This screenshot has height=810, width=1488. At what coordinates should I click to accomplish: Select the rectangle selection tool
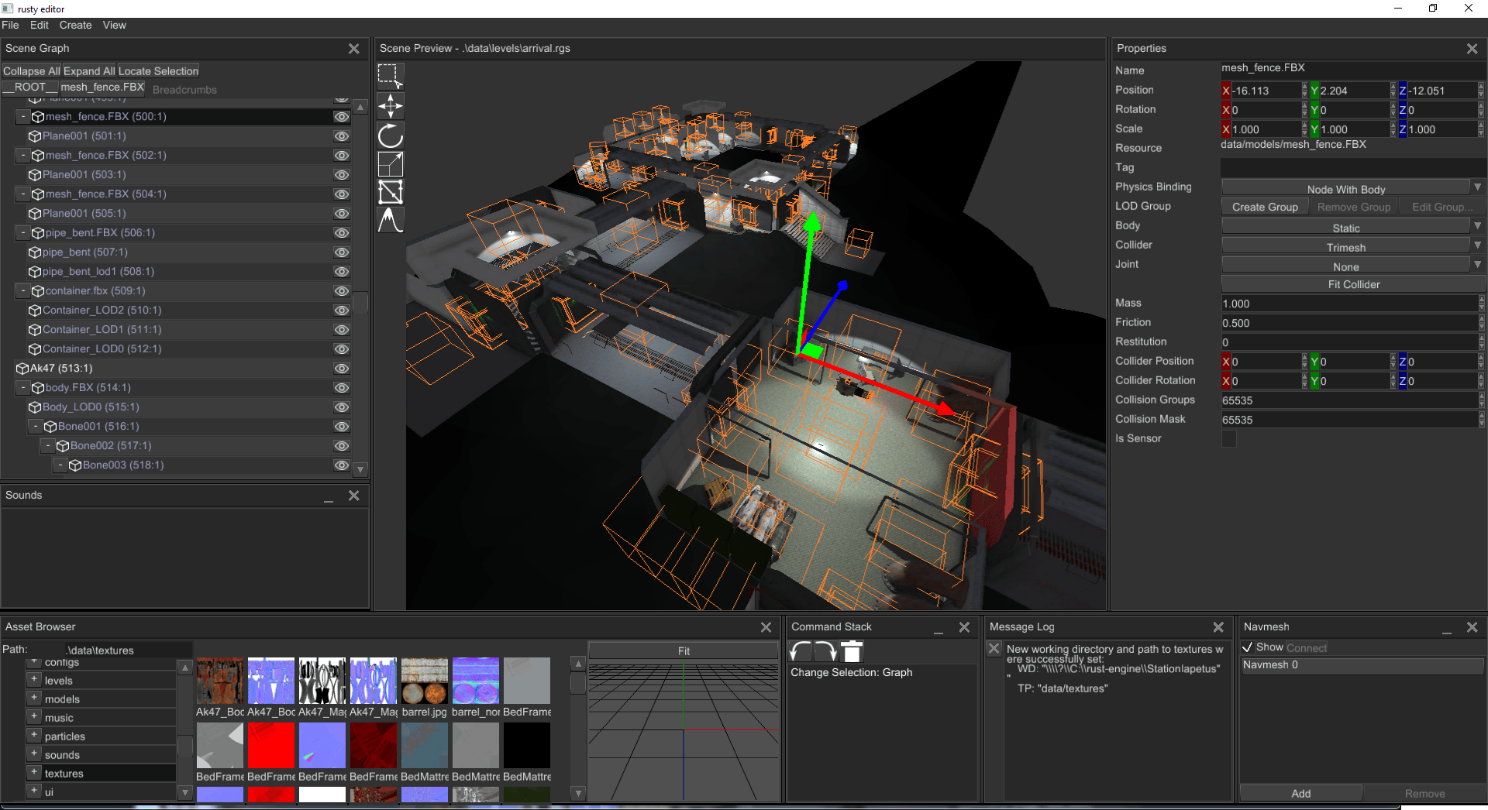point(391,77)
